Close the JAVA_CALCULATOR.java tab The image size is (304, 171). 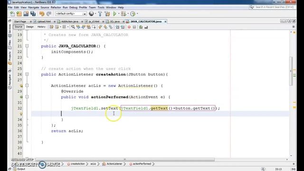tap(165, 21)
